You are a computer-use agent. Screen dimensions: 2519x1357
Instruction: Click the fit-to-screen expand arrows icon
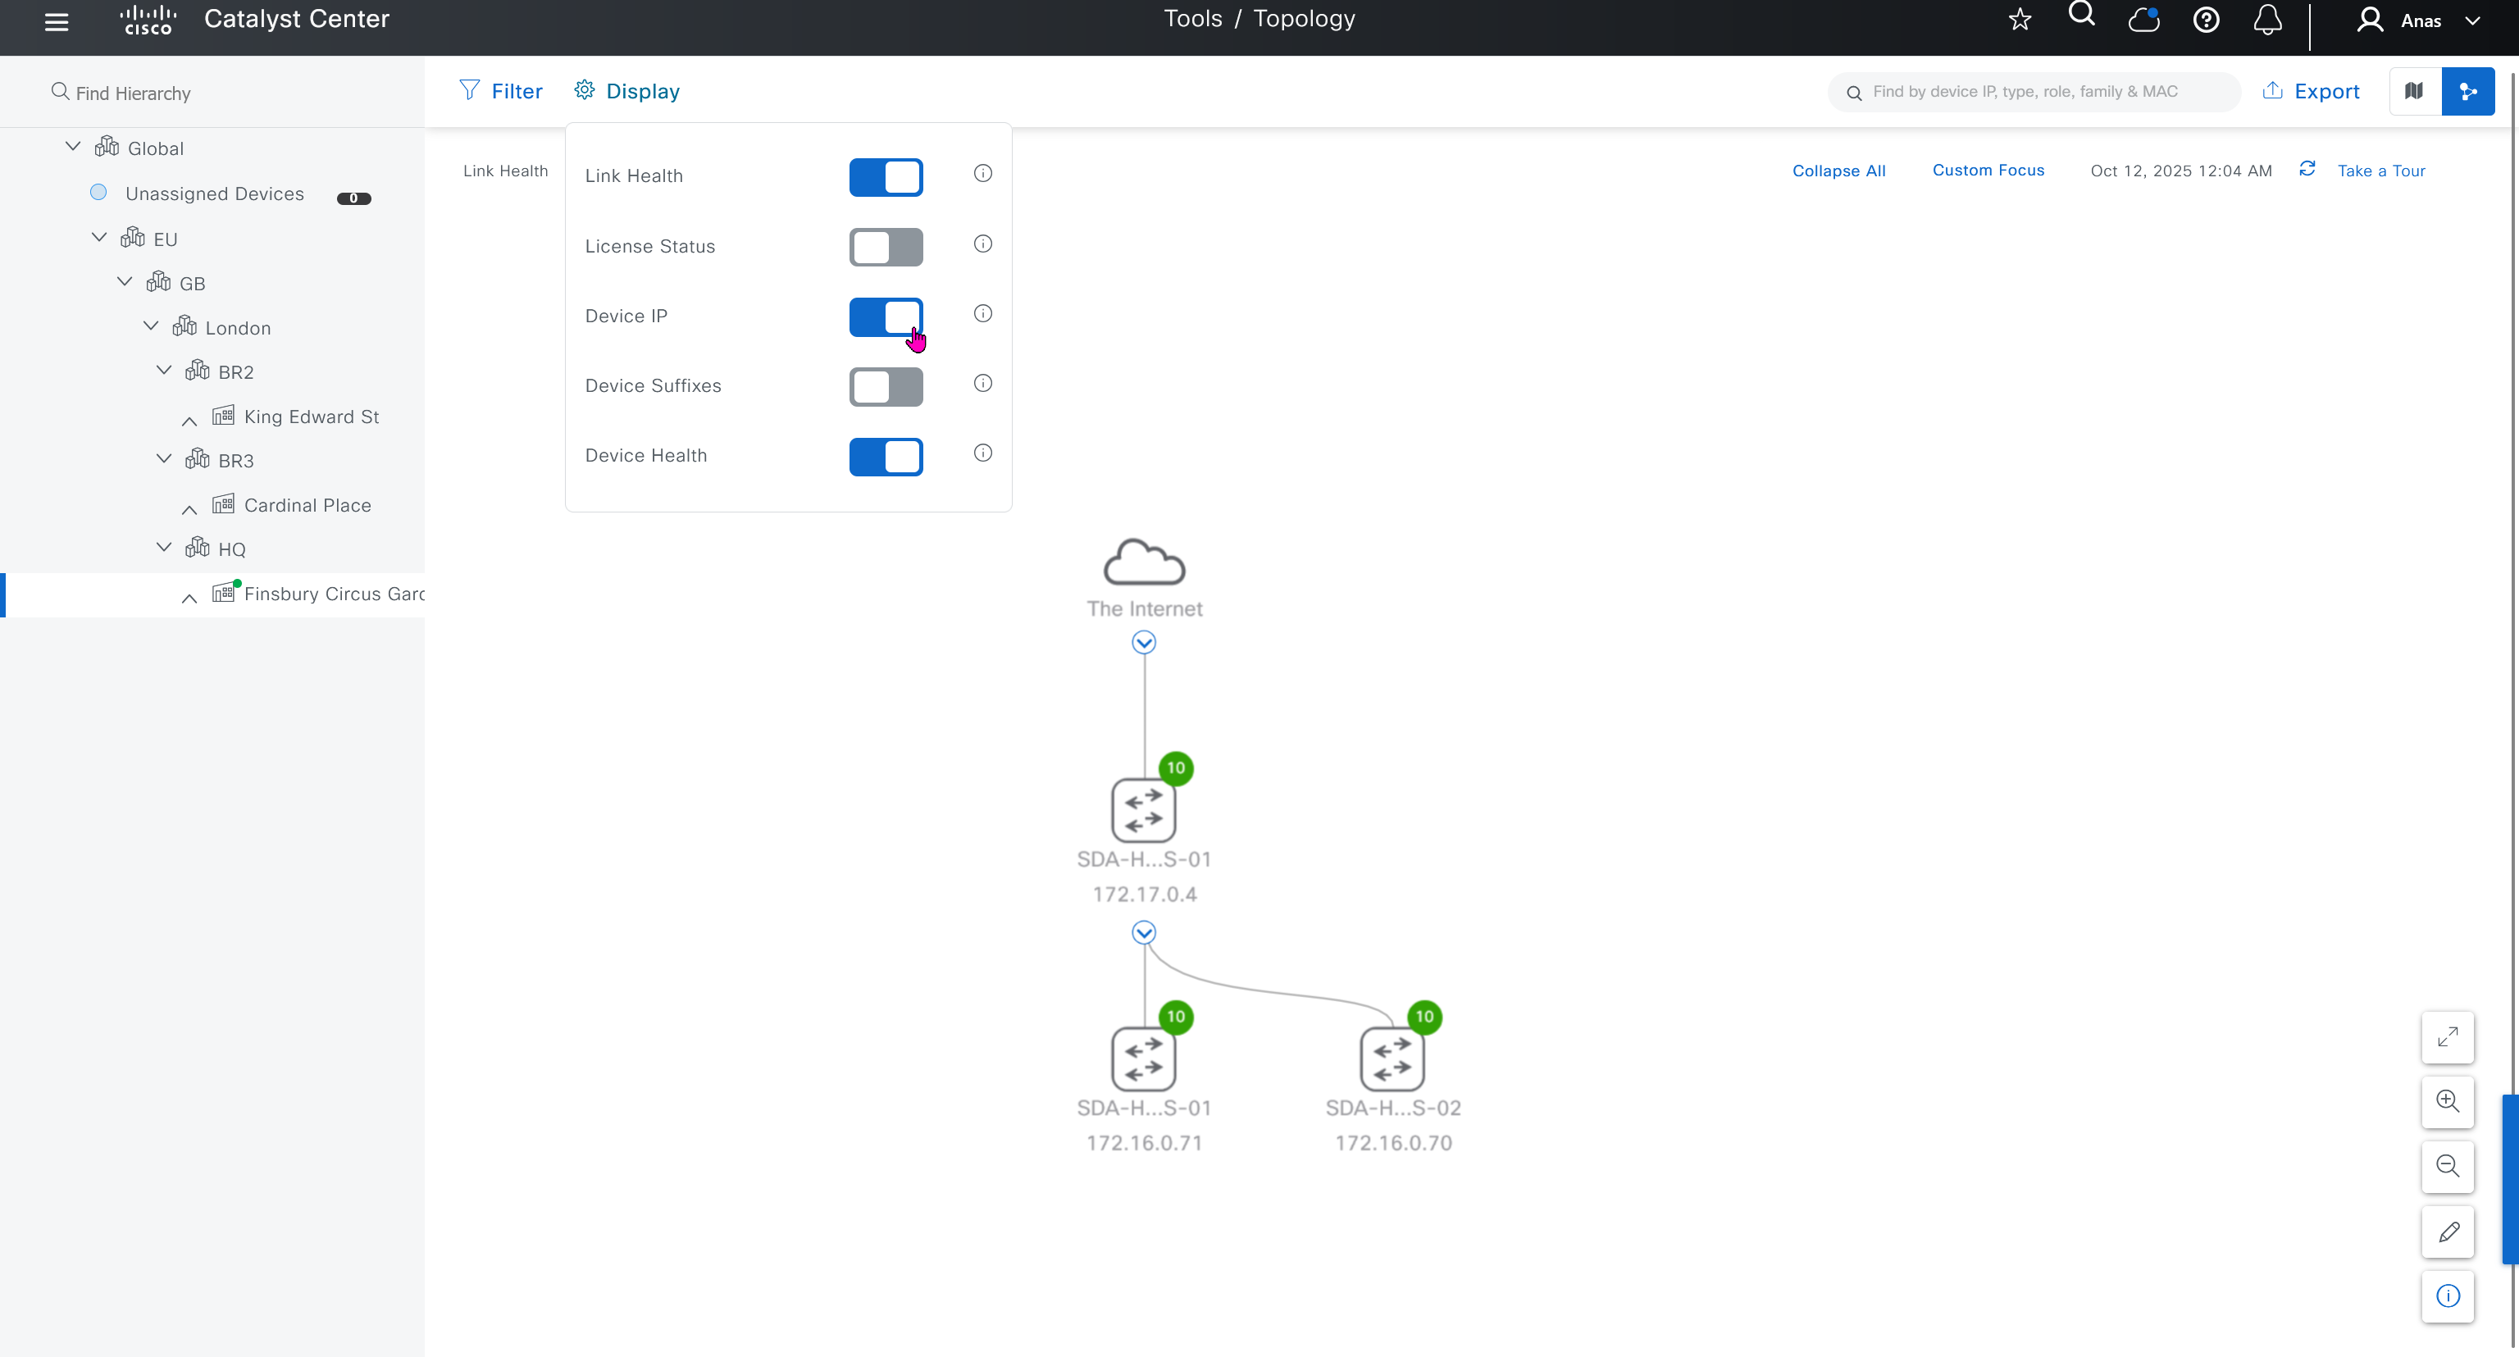tap(2448, 1036)
